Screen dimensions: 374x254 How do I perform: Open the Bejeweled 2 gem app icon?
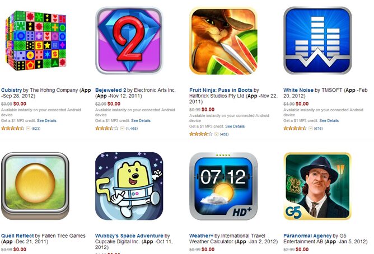129,40
